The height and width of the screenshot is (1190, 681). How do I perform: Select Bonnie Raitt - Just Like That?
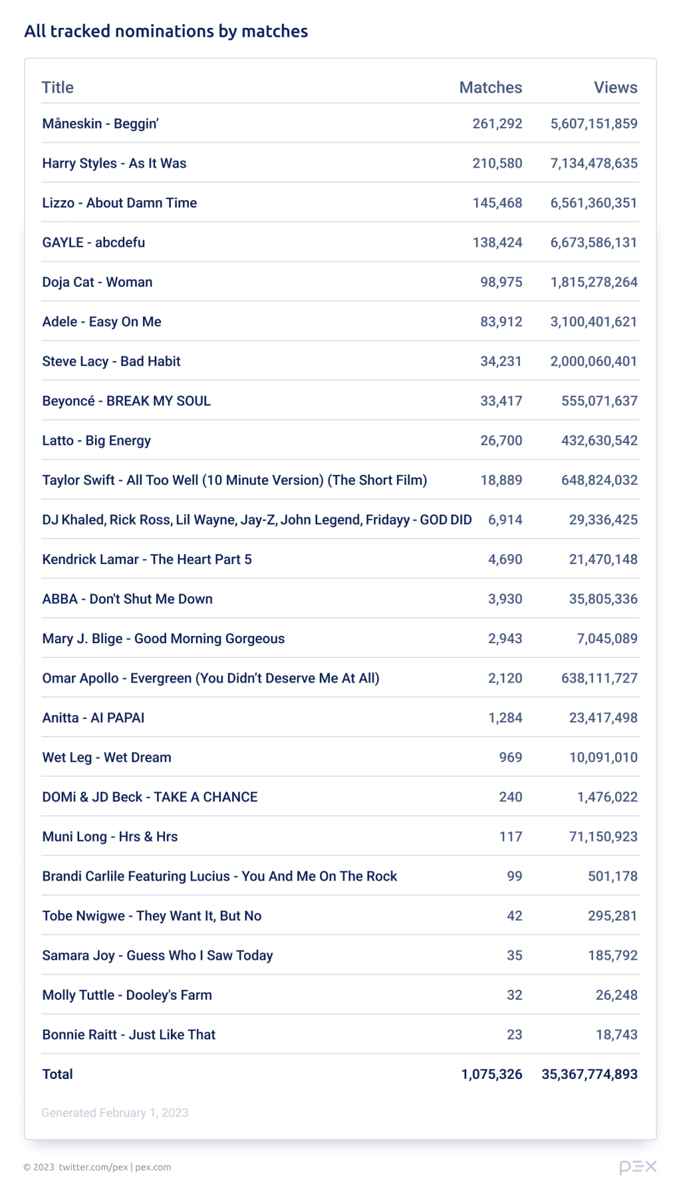129,1034
